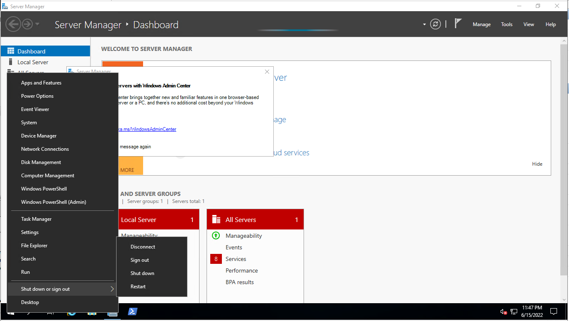This screenshot has height=321, width=569.
Task: Open Disk Management from the menu
Action: pyautogui.click(x=63, y=162)
